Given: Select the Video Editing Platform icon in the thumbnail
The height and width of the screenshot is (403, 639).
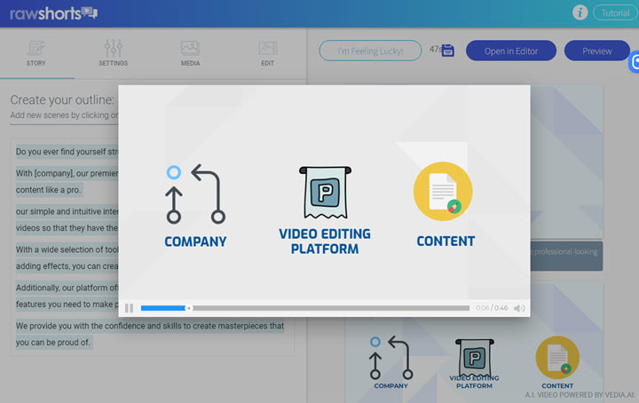Looking at the screenshot, I should tap(474, 358).
